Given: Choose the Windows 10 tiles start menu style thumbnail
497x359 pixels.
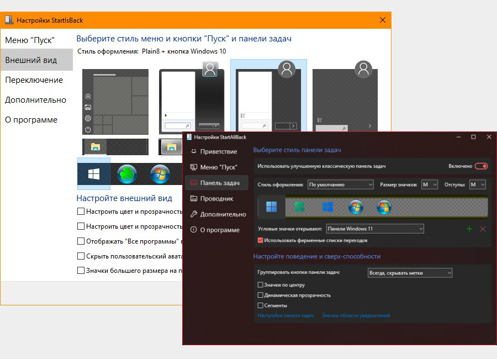Looking at the screenshot, I should tap(115, 102).
